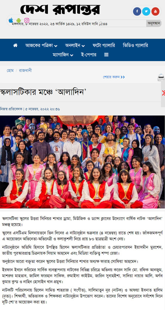Open the Facebook page icon
The width and height of the screenshot is (165, 310).
137,12
